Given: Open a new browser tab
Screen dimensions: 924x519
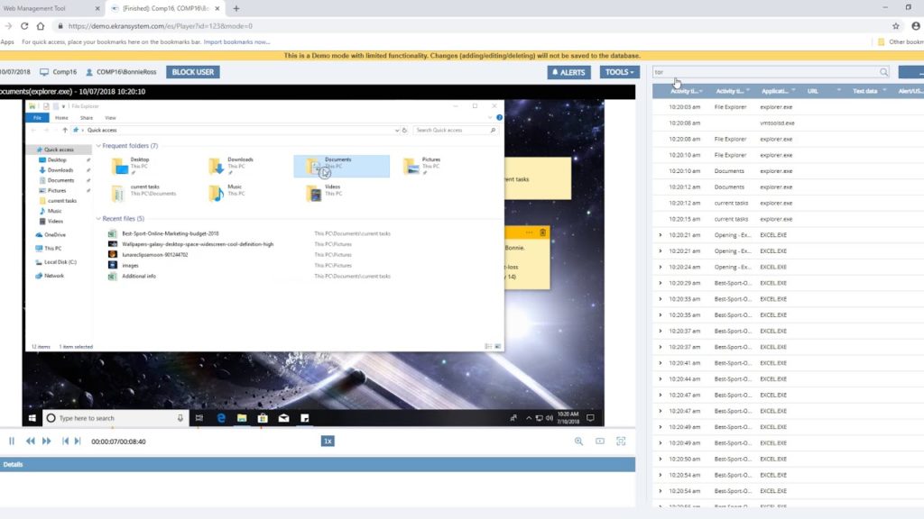Looking at the screenshot, I should [236, 8].
